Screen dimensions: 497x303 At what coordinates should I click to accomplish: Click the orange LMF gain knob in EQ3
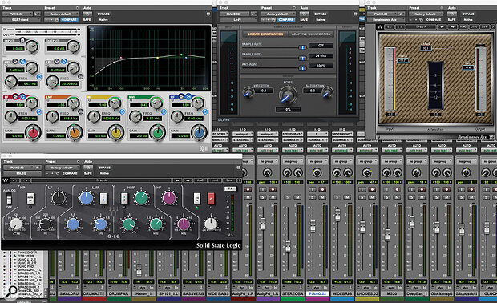click(x=75, y=132)
